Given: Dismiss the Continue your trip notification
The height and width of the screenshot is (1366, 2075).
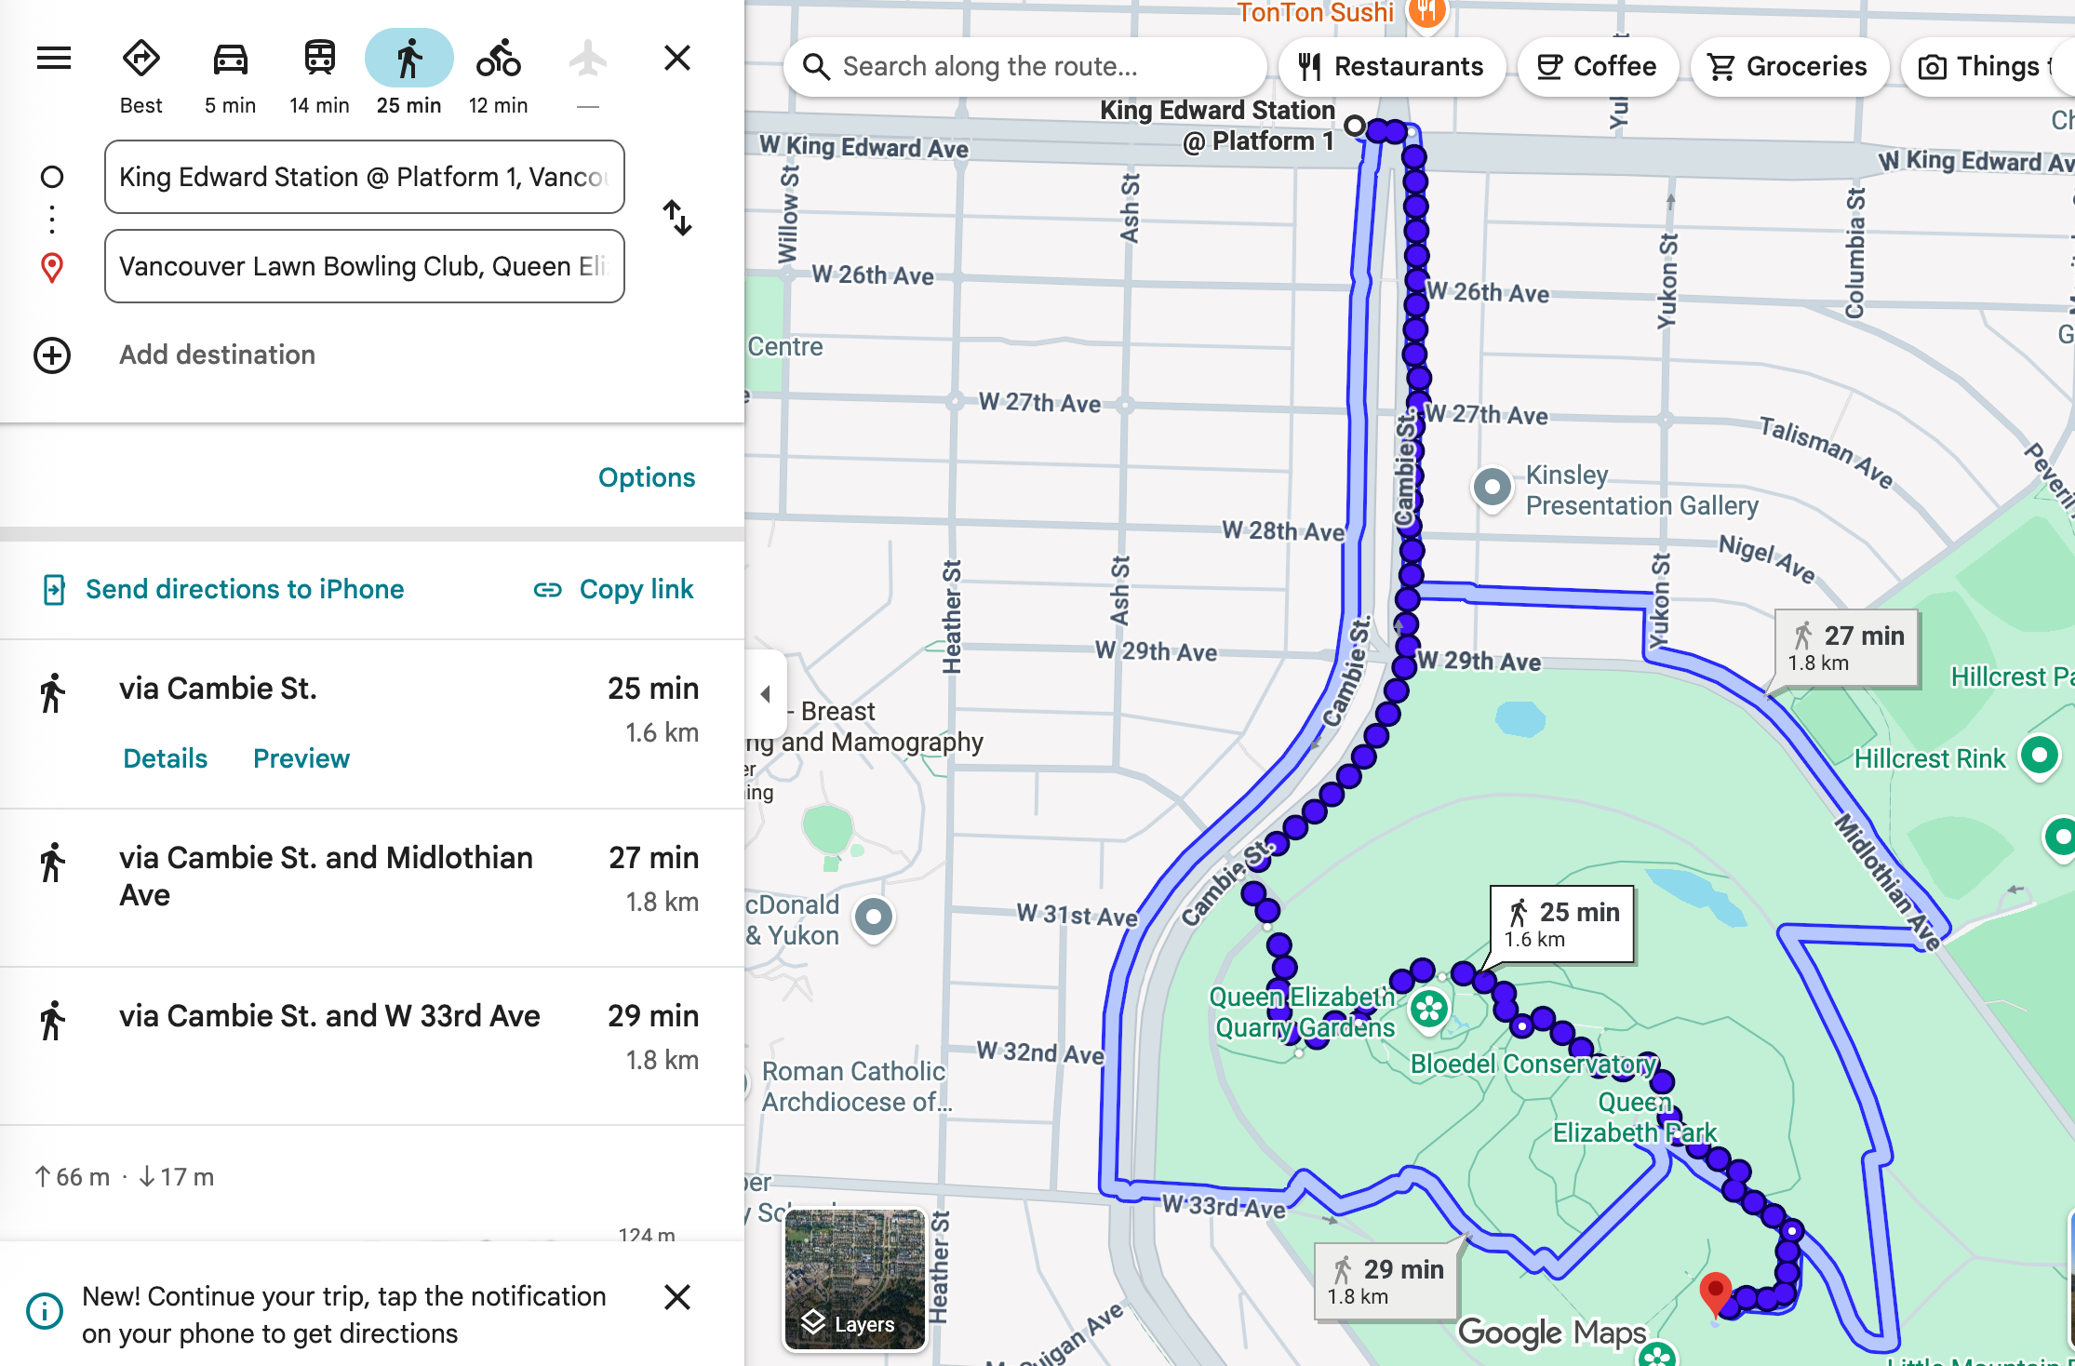Looking at the screenshot, I should (x=677, y=1297).
